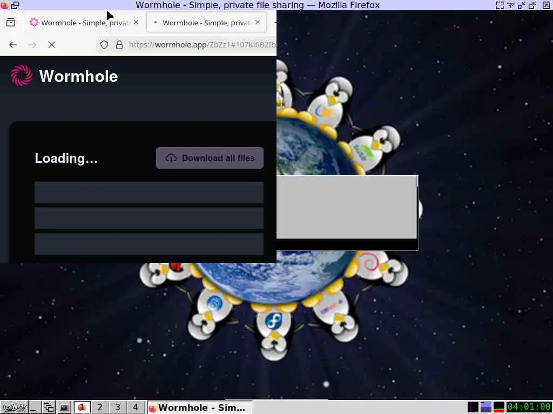The width and height of the screenshot is (553, 414).
Task: Click the red network monitor tray applet
Action: (498, 407)
